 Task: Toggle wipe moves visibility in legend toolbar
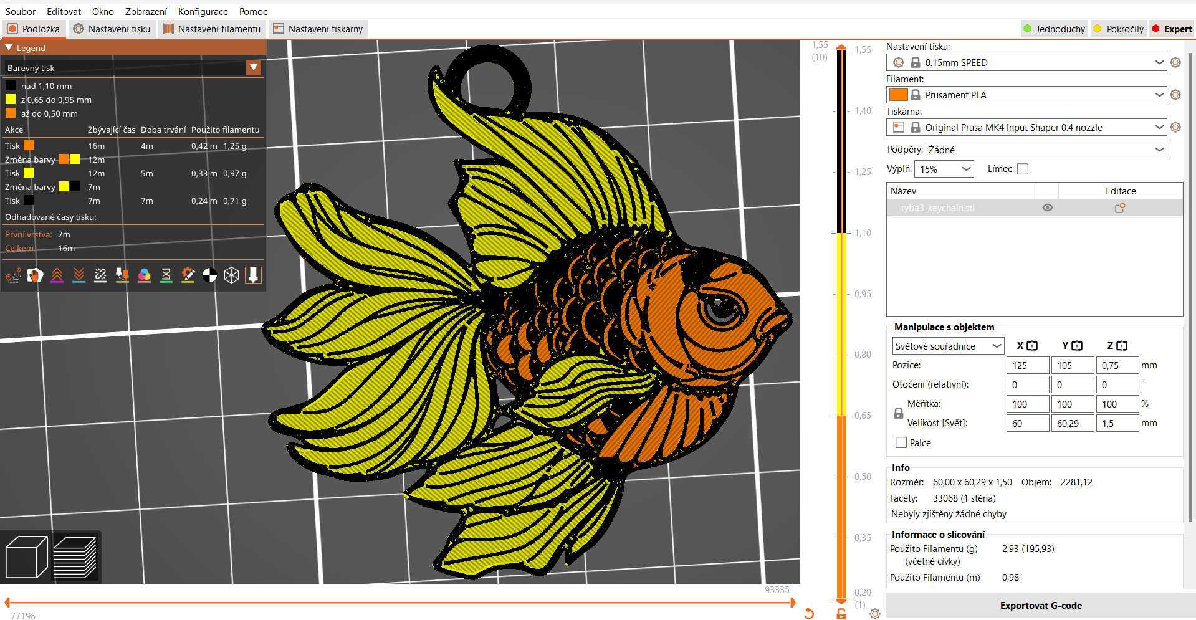tap(35, 275)
